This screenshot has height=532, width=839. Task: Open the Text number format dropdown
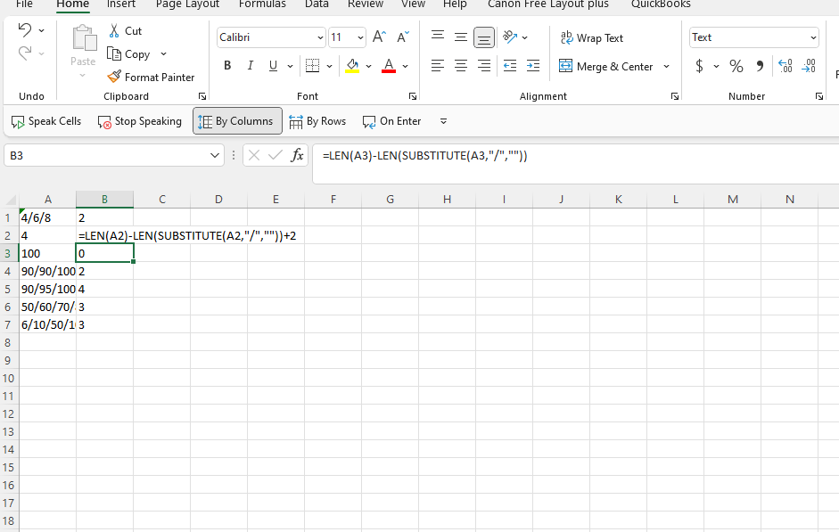(813, 37)
